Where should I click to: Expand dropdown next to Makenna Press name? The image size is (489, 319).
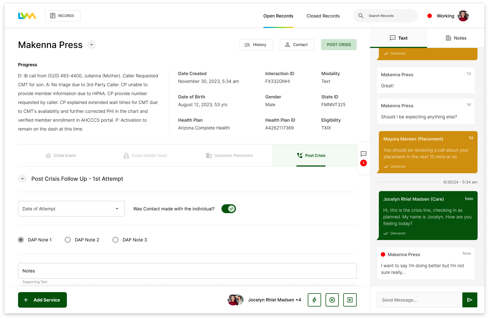pos(92,45)
